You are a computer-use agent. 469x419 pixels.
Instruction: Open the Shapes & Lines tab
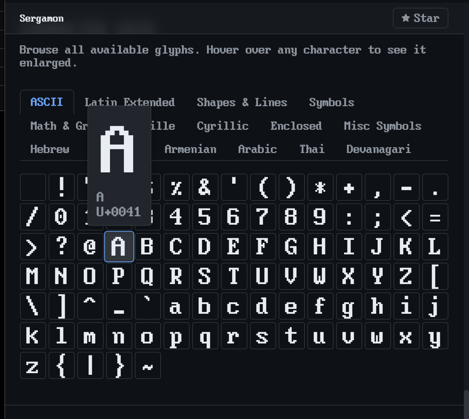[x=242, y=102]
